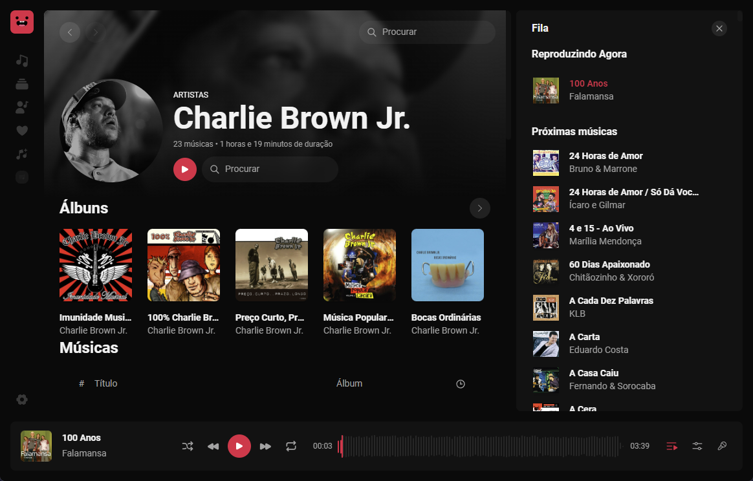Skip to previous track

pyautogui.click(x=213, y=447)
